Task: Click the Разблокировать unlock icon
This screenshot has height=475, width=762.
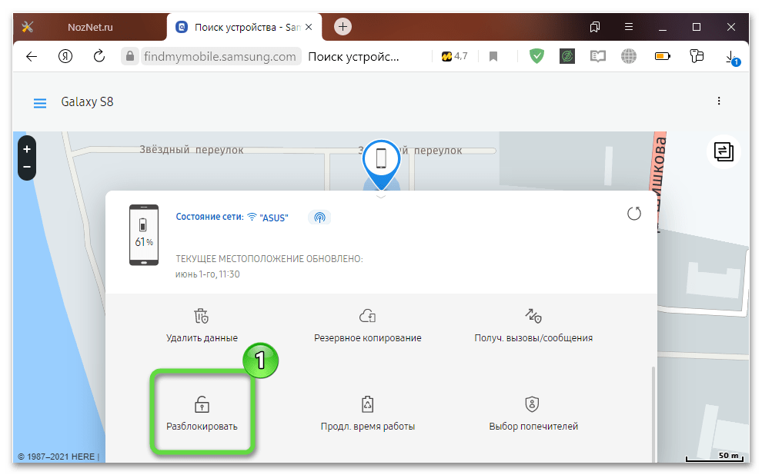Action: click(x=202, y=404)
